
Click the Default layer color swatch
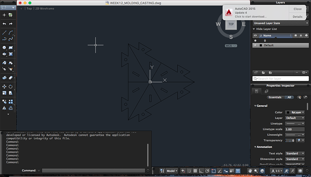pos(261,45)
